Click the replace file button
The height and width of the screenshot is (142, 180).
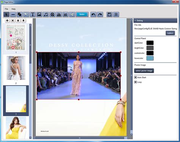(170, 33)
